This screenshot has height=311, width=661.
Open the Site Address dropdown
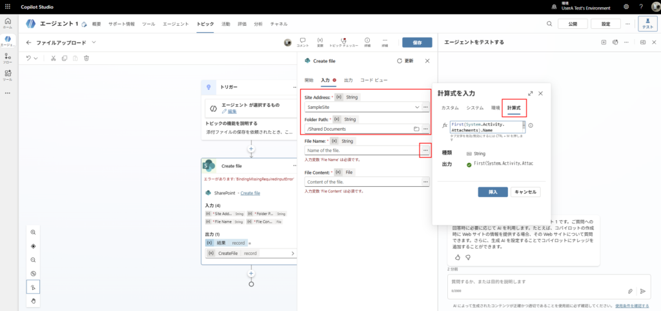click(416, 107)
